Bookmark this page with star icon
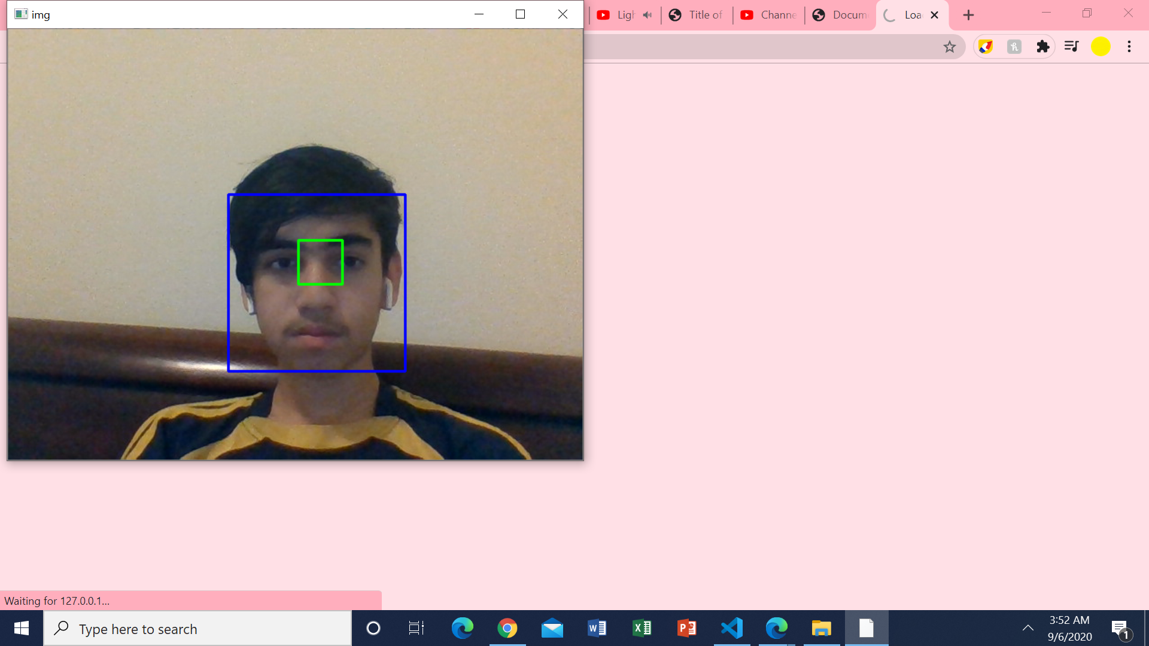The width and height of the screenshot is (1149, 646). (x=950, y=47)
